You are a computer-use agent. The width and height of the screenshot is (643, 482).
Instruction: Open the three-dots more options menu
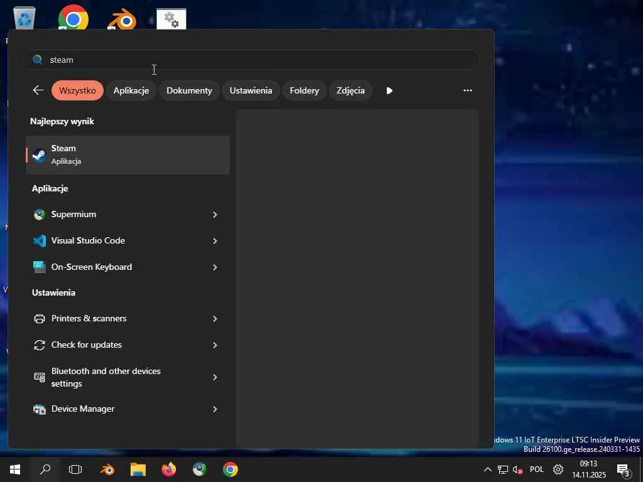(467, 90)
